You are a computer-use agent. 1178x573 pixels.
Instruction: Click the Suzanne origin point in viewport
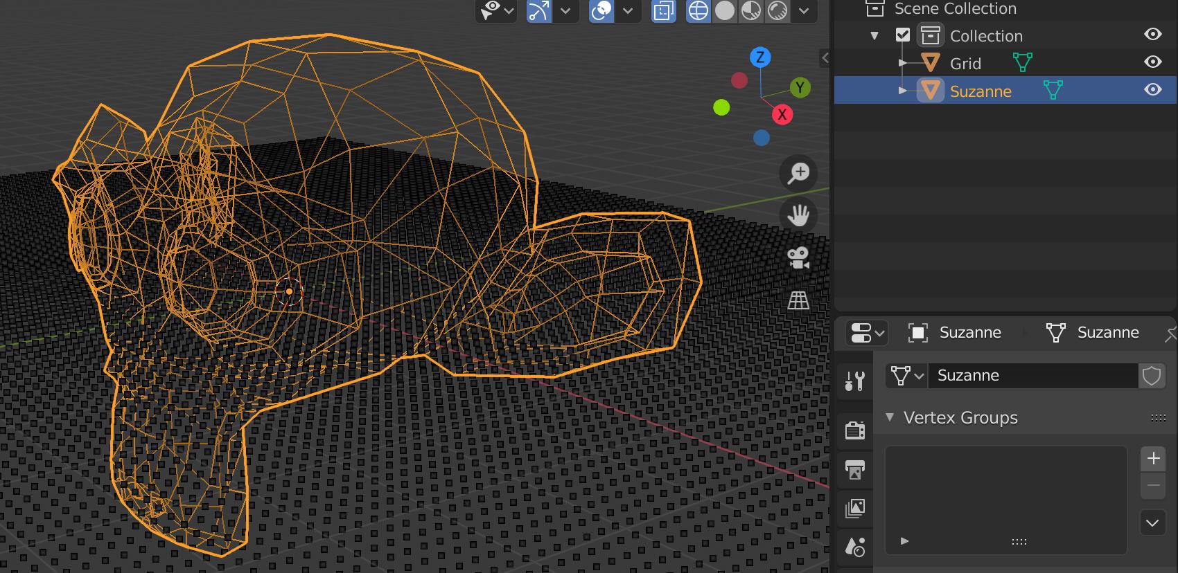click(x=289, y=291)
